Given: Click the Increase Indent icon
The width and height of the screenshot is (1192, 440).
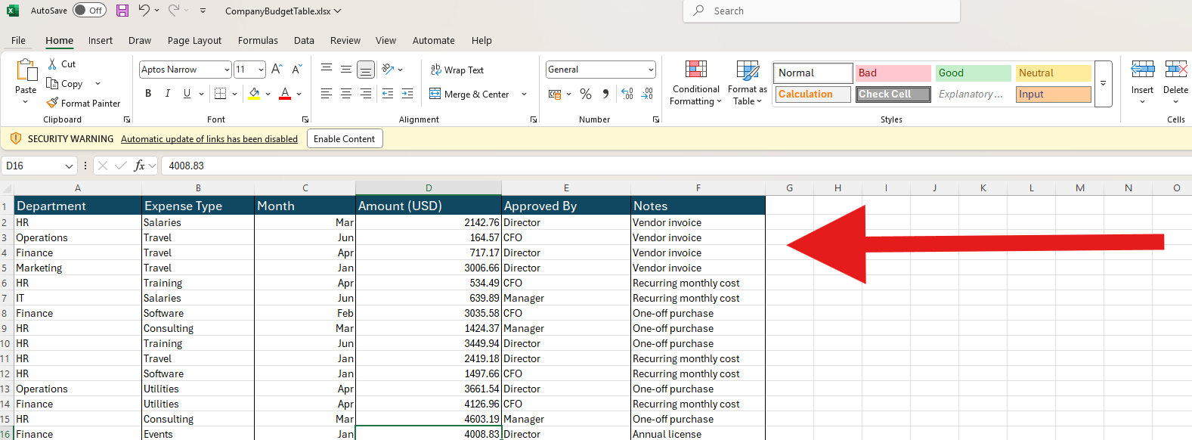Looking at the screenshot, I should [407, 94].
